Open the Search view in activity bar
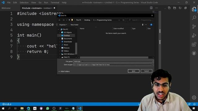Image resolution: width=198 pixels, height=111 pixels. point(194,18)
